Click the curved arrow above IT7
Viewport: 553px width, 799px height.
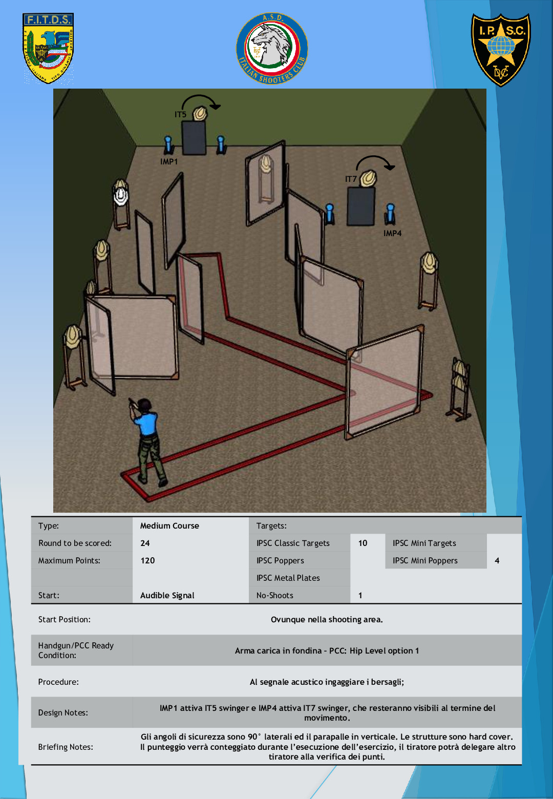click(375, 162)
